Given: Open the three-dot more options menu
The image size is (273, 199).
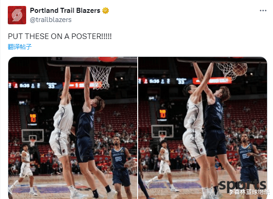Looking at the screenshot, I should 263,11.
